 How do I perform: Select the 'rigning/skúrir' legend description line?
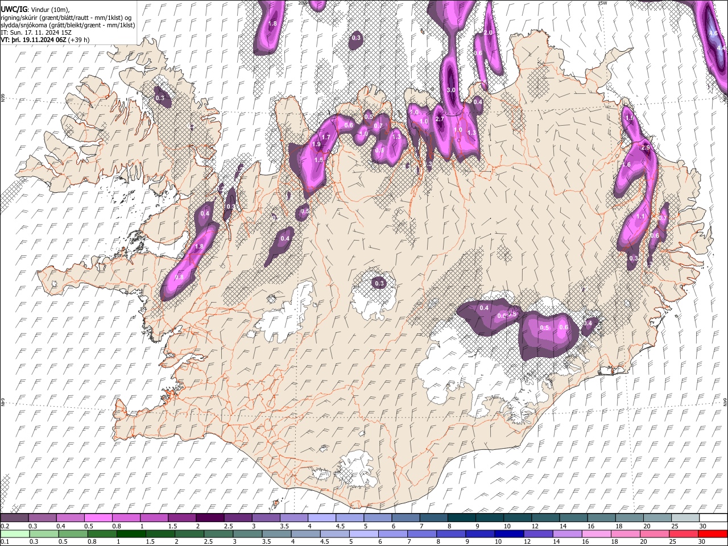(65, 17)
